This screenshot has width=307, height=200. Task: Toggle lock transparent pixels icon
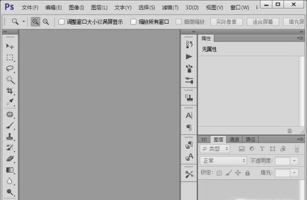point(219,173)
